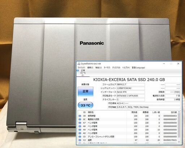Viewport: 185px width, 148px height.
Task: Click raw value 000000000007
Action: click(x=170, y=119)
